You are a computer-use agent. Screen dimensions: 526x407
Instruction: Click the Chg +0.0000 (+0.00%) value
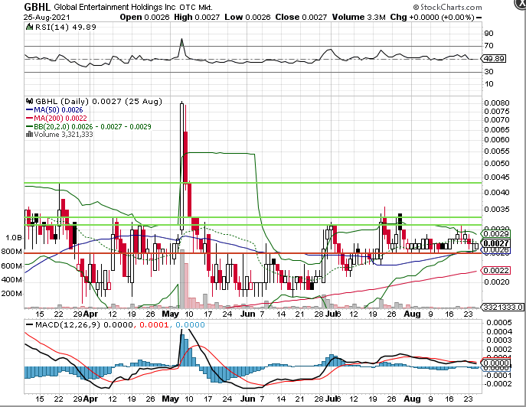click(432, 17)
